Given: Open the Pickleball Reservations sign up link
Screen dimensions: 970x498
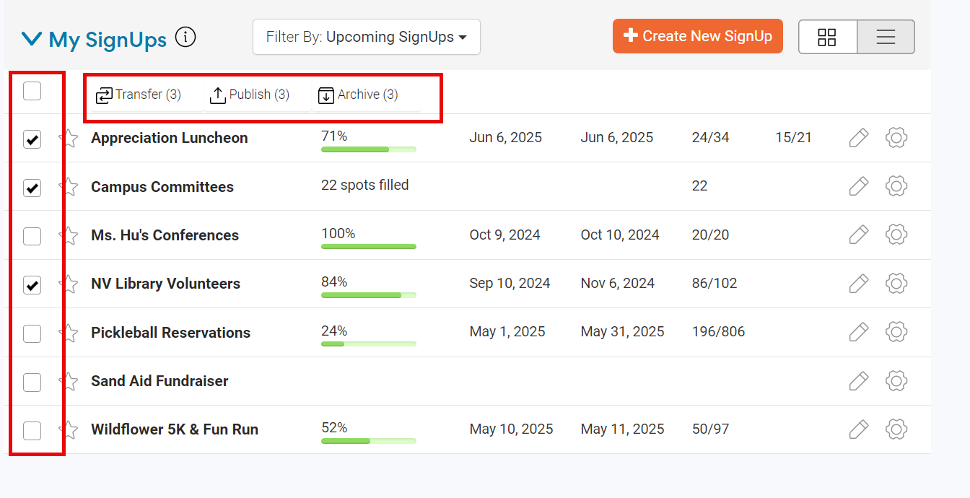Looking at the screenshot, I should (x=170, y=333).
